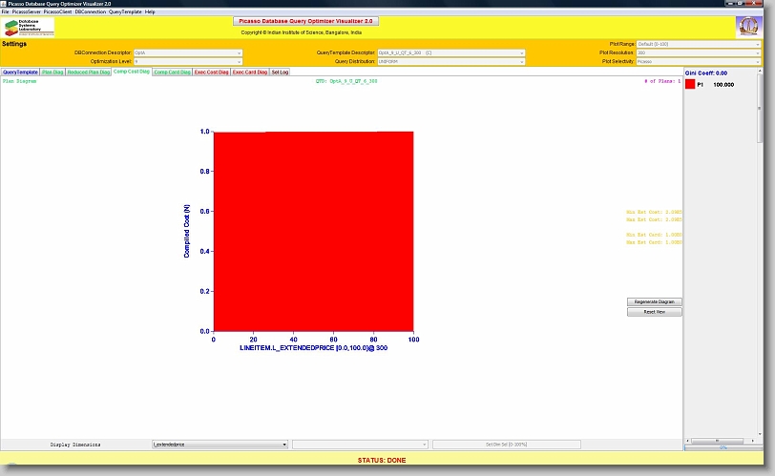Switch to the Plan Diag tab

pyautogui.click(x=52, y=72)
